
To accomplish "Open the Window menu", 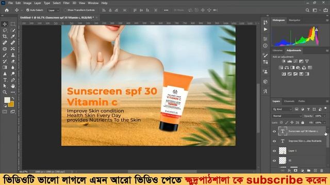I will pyautogui.click(x=93, y=3).
